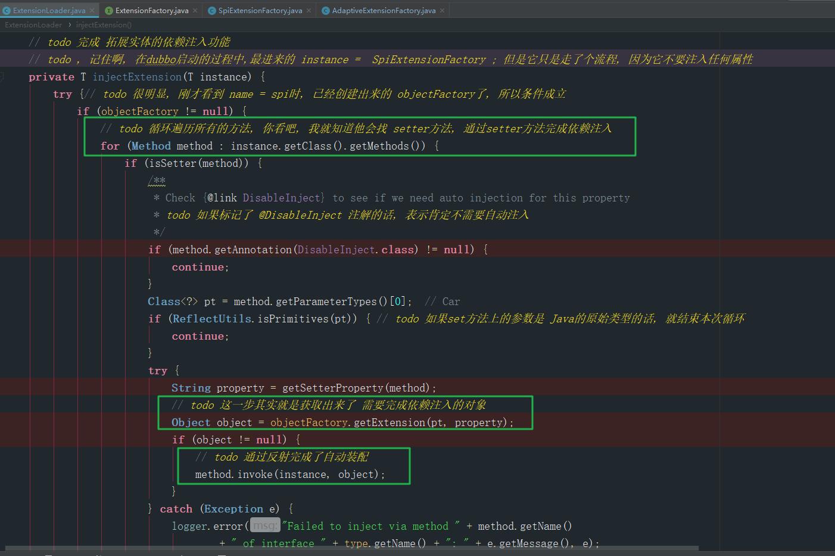Click 'objectFactory.getExtension' call text

tap(348, 423)
